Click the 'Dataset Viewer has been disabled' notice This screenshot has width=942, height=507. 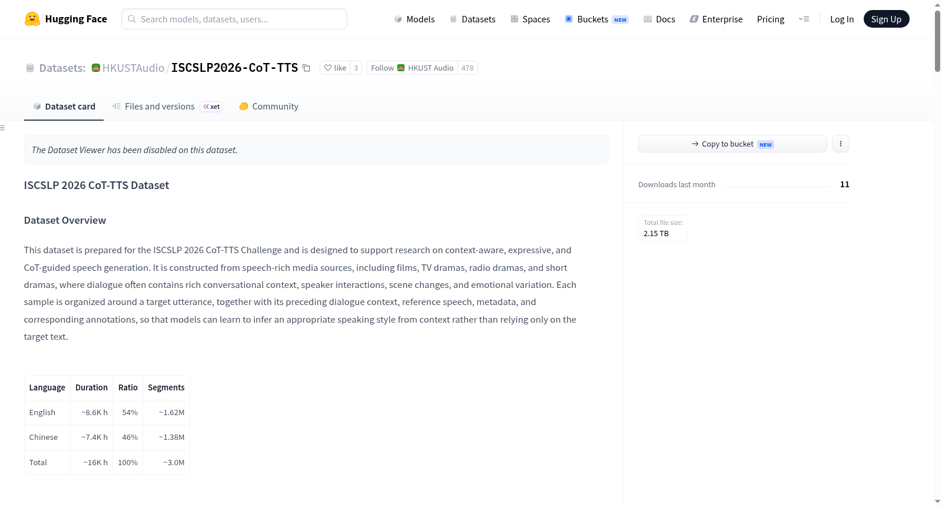[317, 150]
